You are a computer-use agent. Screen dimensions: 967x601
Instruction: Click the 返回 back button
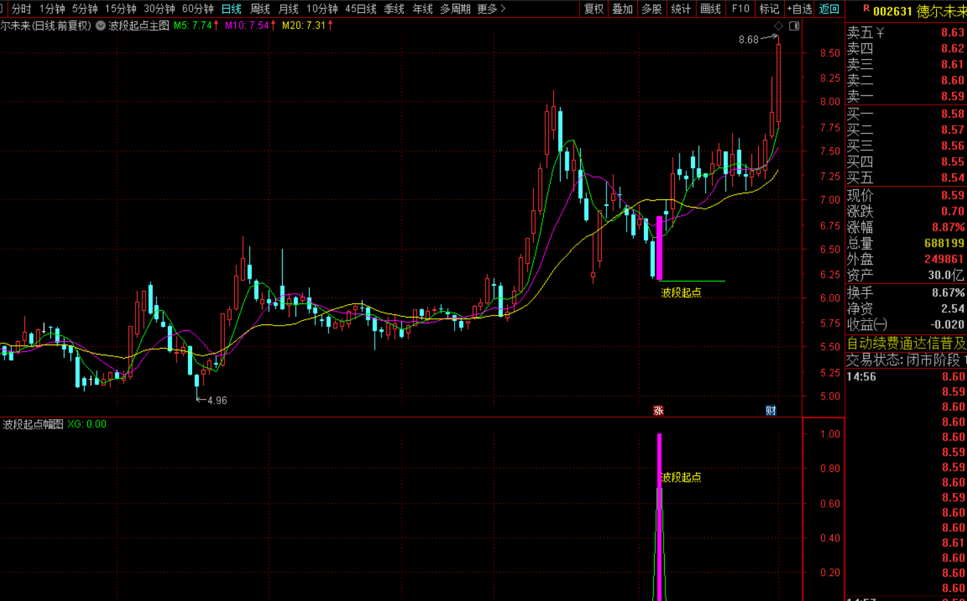(829, 9)
